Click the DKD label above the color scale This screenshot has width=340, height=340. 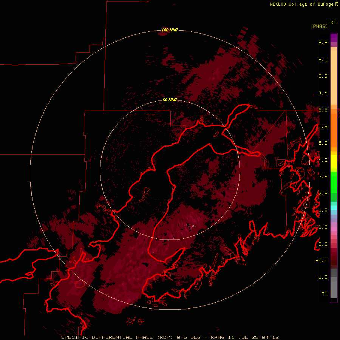pos(332,23)
